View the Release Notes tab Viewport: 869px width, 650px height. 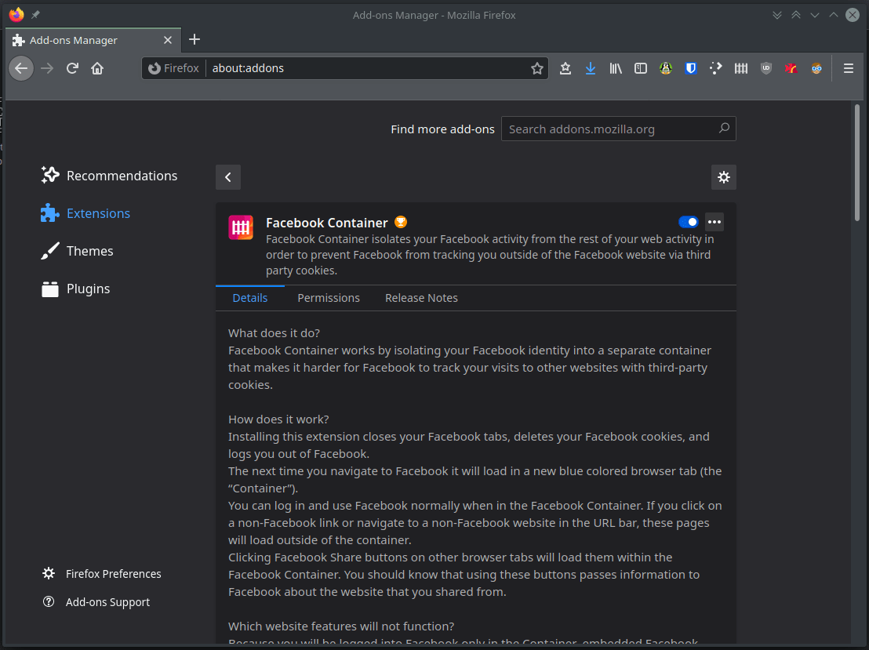(x=421, y=298)
